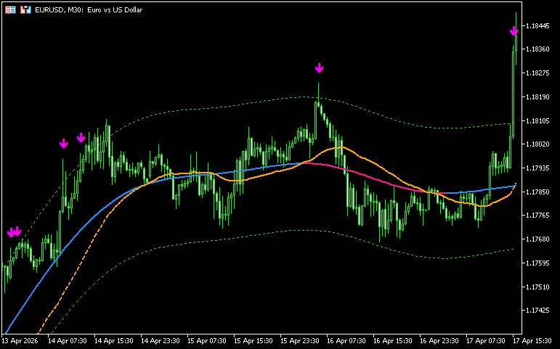Click the price label 1.18275
560x349 pixels.
click(537, 73)
